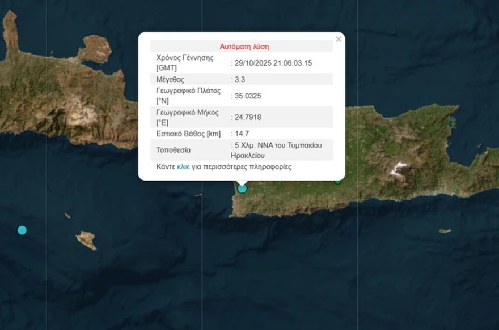Click the small green epicenter marker east of Tympaki
Image resolution: width=499 pixels, height=330 pixels.
(339, 181)
